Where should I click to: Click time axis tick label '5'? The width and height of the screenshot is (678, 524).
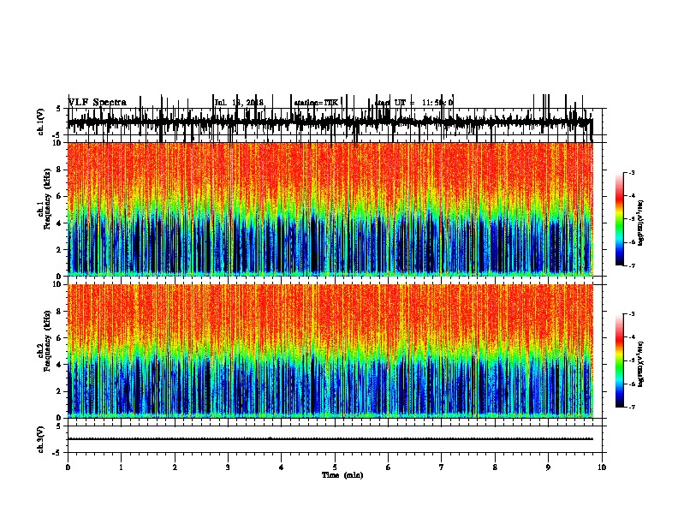pos(335,467)
